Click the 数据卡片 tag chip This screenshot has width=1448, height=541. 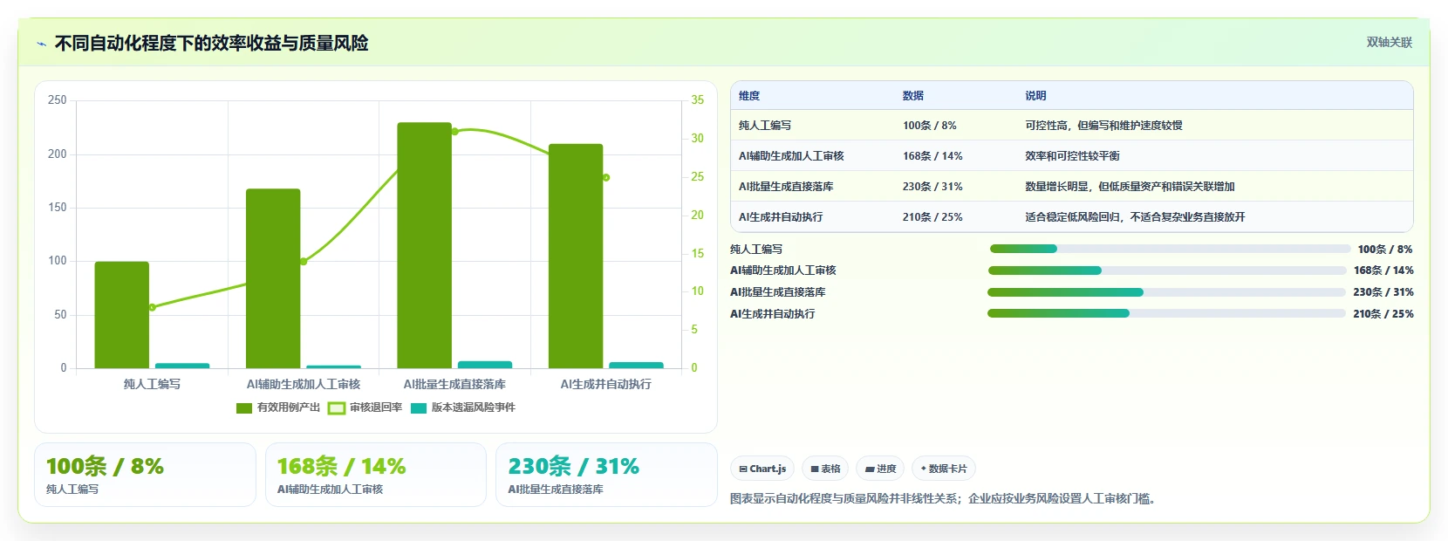click(x=943, y=469)
